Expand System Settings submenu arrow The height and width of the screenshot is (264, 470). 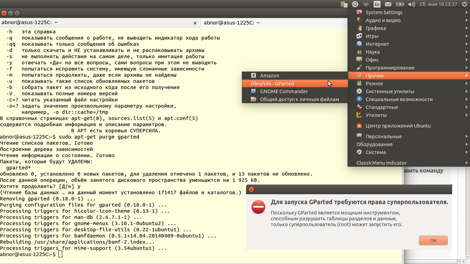[x=467, y=12]
